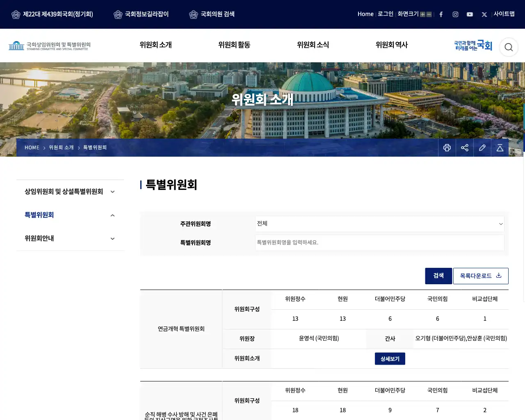The image size is (525, 420).
Task: Click 윤영석 (국민의힘) chairperson cell
Action: point(319,339)
